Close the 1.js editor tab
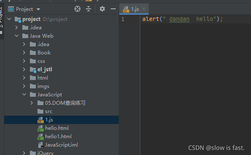This screenshot has width=251, height=155. pos(144,9)
